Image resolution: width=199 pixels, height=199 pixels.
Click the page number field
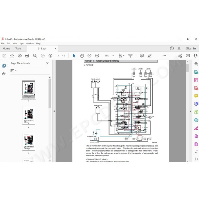tap(58, 56)
